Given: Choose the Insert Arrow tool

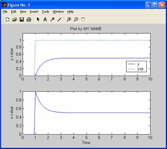Looking at the screenshot, I should (52, 20).
